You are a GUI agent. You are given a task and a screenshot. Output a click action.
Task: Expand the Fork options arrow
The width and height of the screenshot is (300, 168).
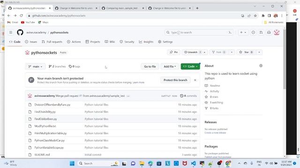click(x=232, y=52)
